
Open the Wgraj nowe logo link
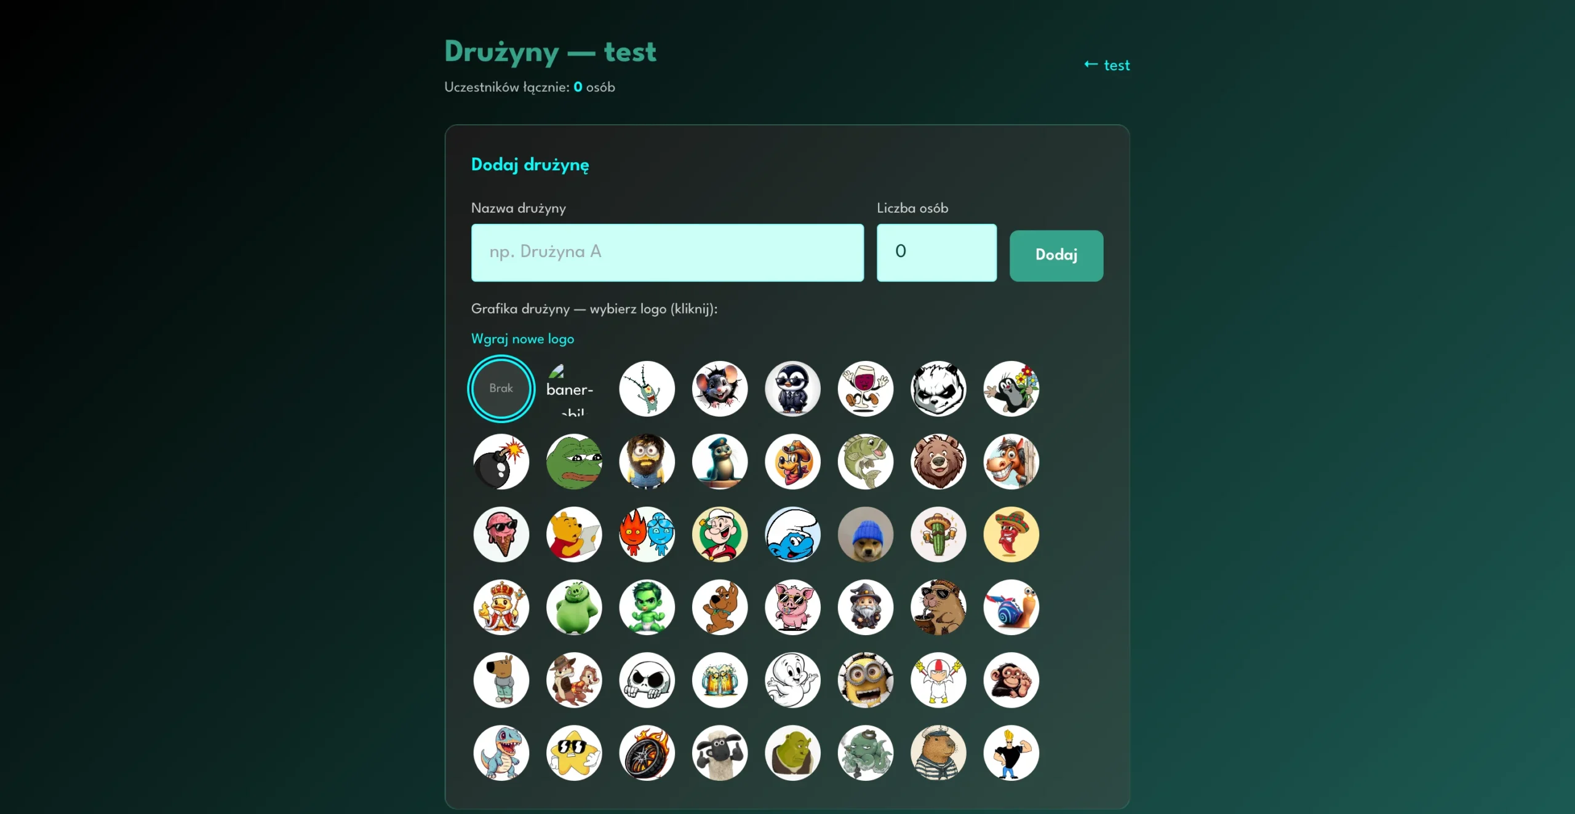(x=522, y=339)
